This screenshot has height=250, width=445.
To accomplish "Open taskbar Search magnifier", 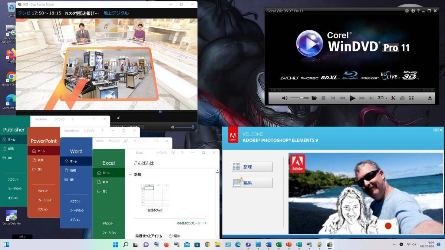I will pyautogui.click(x=125, y=244).
